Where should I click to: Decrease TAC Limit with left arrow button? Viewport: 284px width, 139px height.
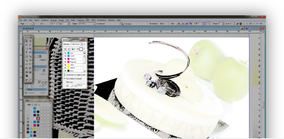click(67, 85)
